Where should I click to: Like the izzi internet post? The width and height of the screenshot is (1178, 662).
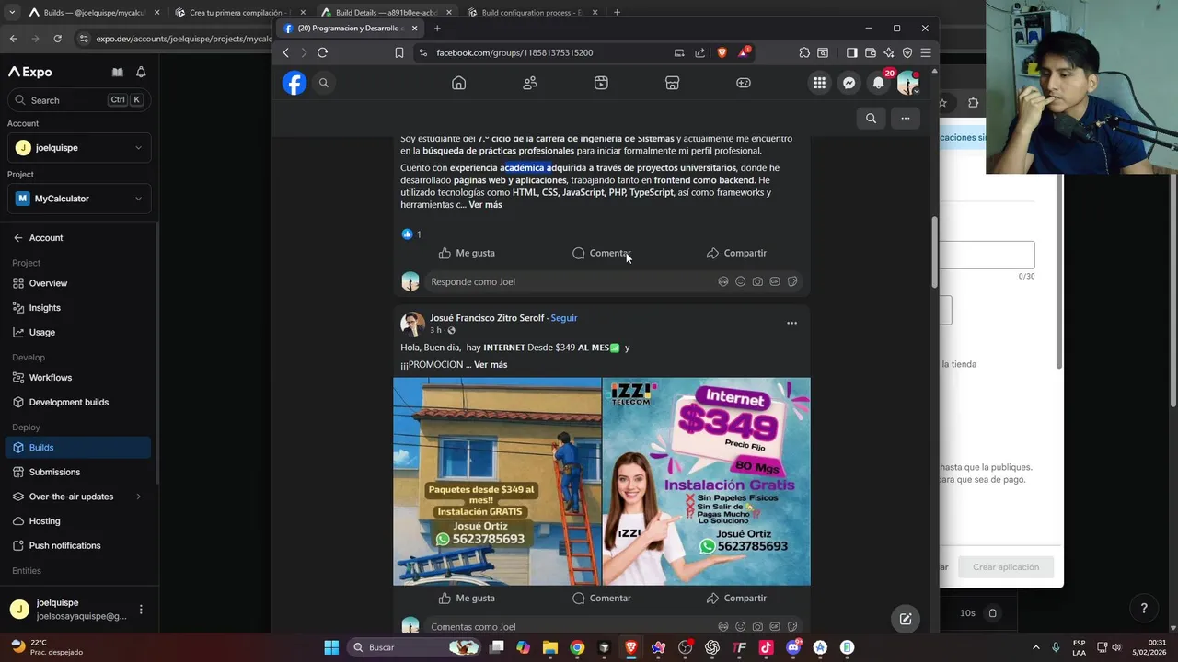pyautogui.click(x=467, y=598)
